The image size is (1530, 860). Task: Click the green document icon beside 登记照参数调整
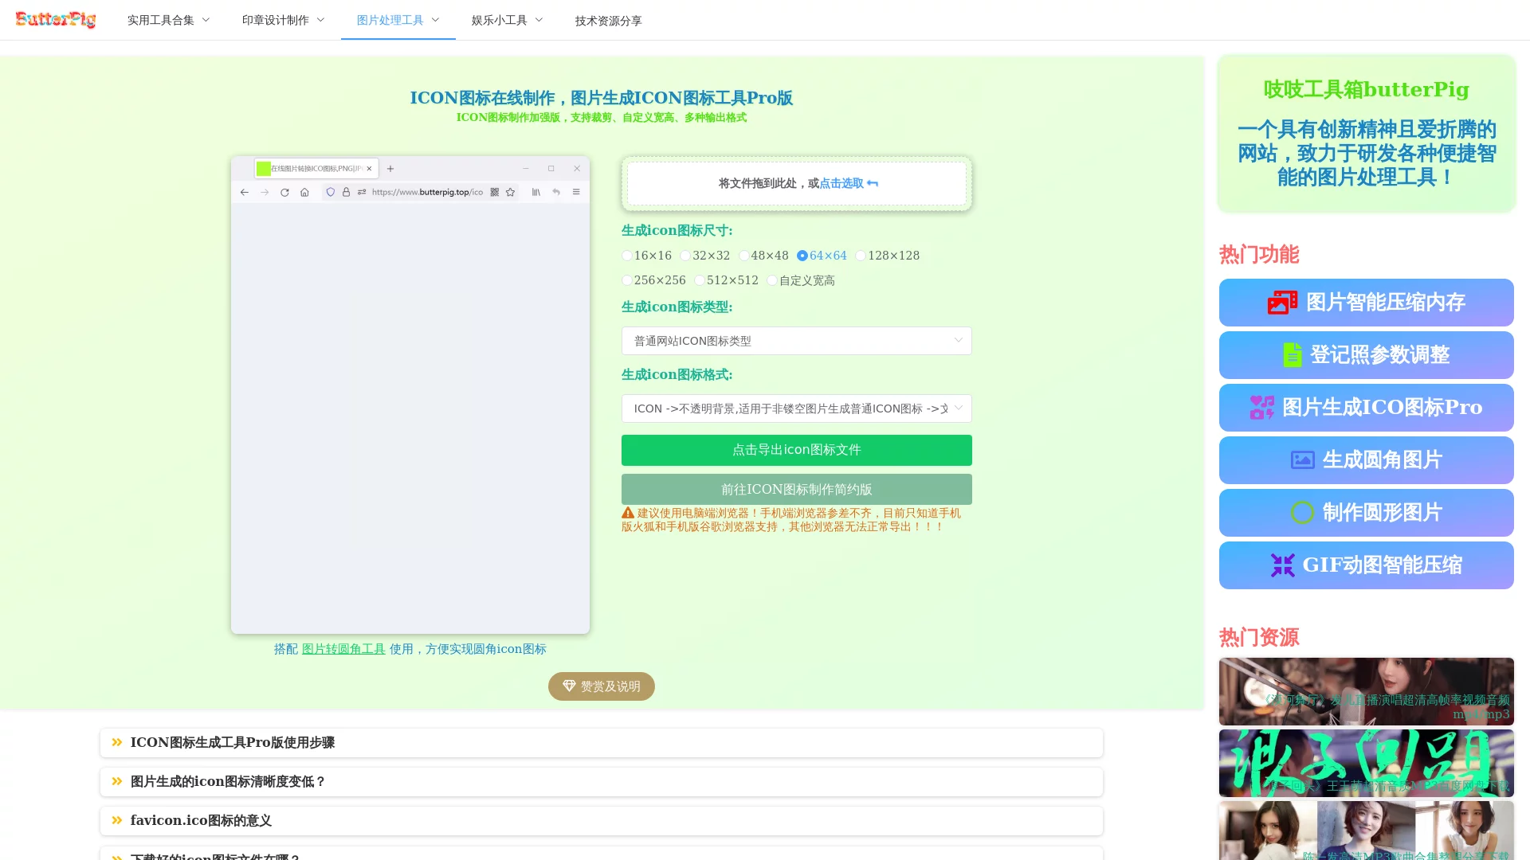pyautogui.click(x=1292, y=355)
